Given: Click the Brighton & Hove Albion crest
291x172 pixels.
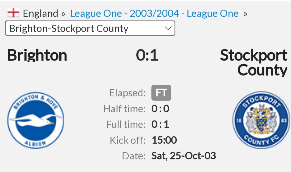Looking at the screenshot, I should point(36,121).
